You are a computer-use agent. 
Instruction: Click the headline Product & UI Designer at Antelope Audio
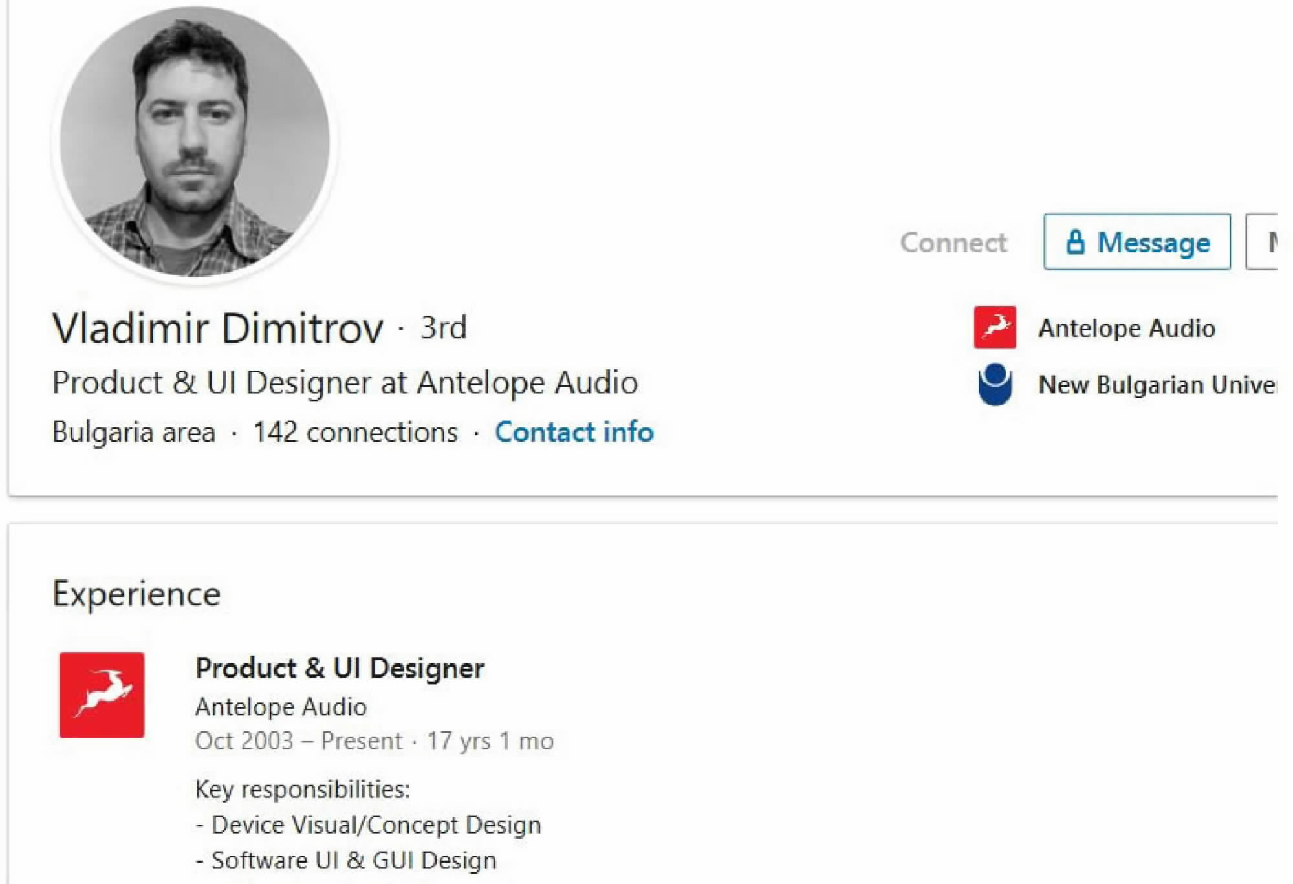pyautogui.click(x=345, y=382)
